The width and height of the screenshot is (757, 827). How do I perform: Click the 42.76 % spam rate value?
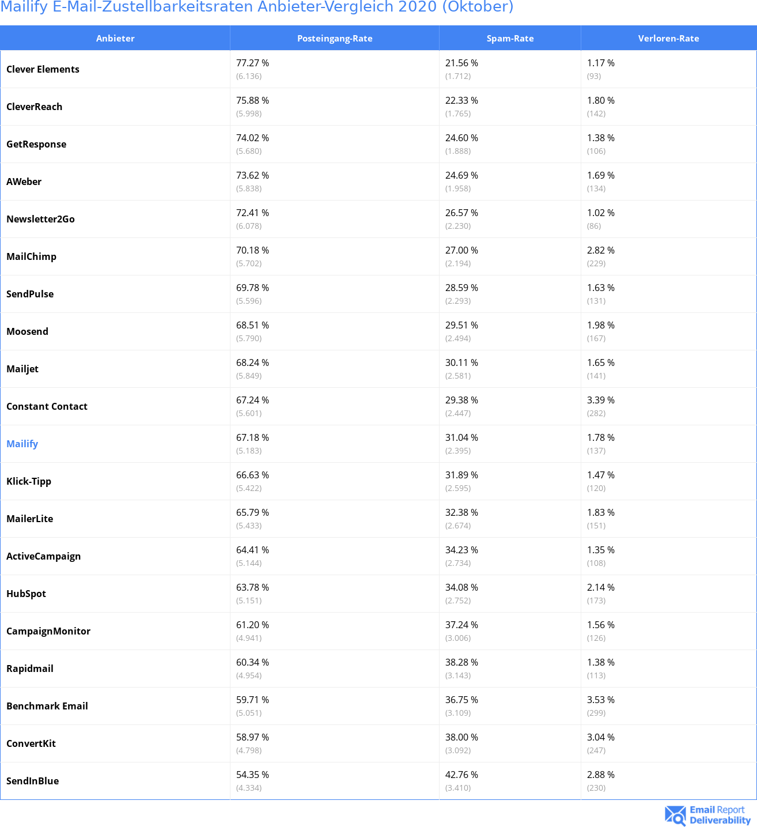pos(461,775)
